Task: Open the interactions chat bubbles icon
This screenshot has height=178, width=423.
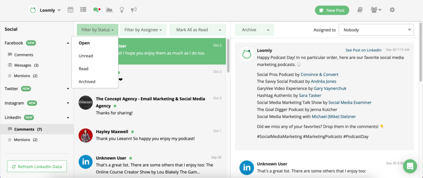Action: 97,10
